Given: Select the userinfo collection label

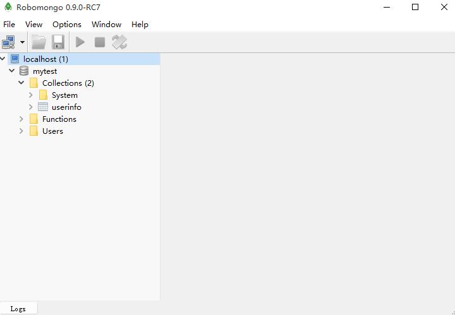Looking at the screenshot, I should 66,107.
